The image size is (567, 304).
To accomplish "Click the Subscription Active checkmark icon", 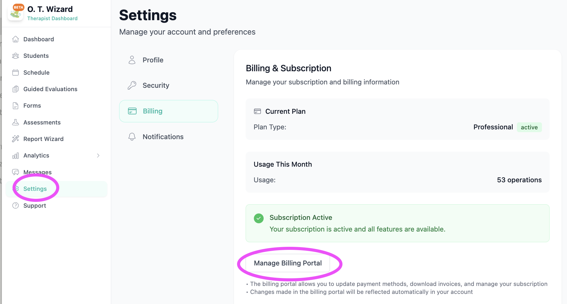I will [259, 218].
